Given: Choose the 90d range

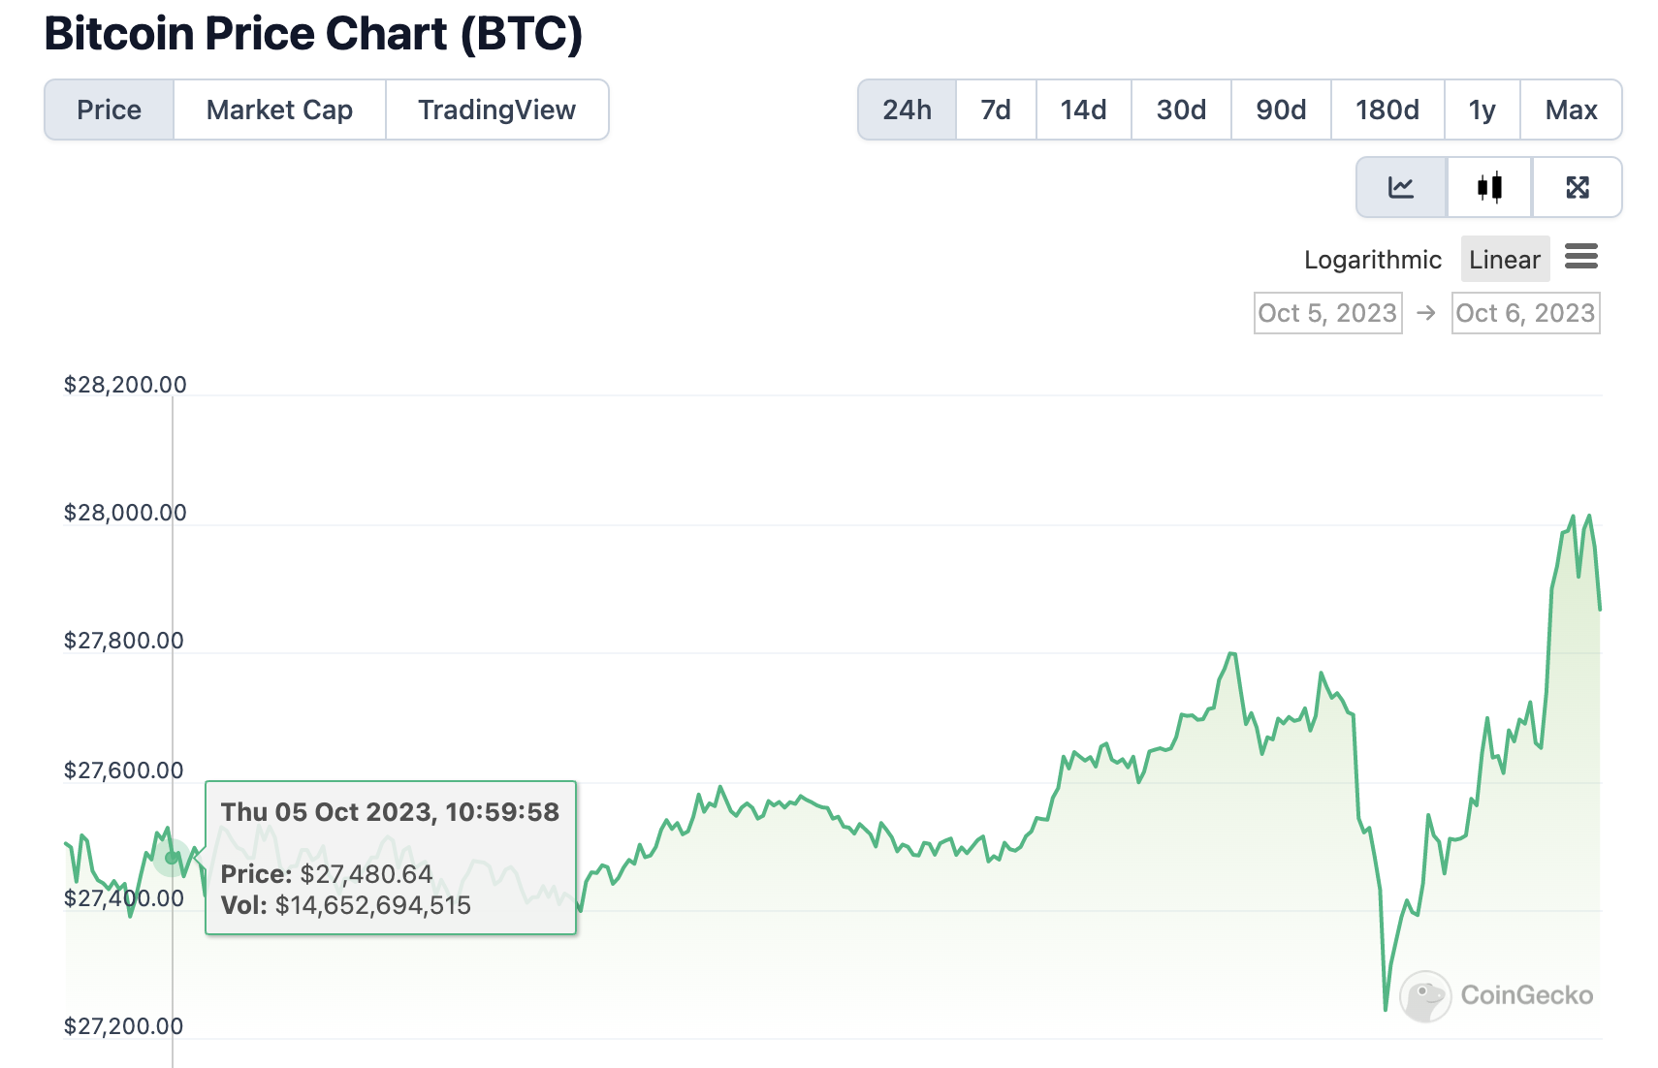Looking at the screenshot, I should pyautogui.click(x=1281, y=110).
